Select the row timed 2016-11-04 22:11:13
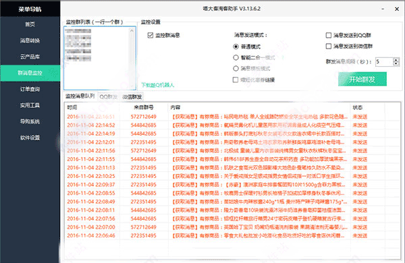Screen dimensions: 405x263 click(232, 168)
